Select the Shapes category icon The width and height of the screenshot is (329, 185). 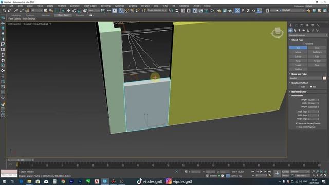point(295,31)
